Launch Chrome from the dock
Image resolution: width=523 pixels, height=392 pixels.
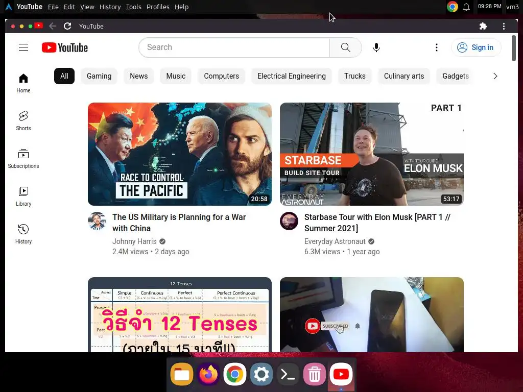[x=235, y=374]
